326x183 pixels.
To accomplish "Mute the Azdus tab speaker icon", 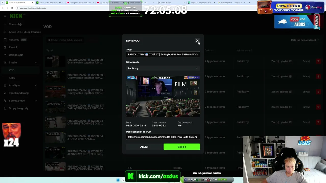I will [60, 3].
